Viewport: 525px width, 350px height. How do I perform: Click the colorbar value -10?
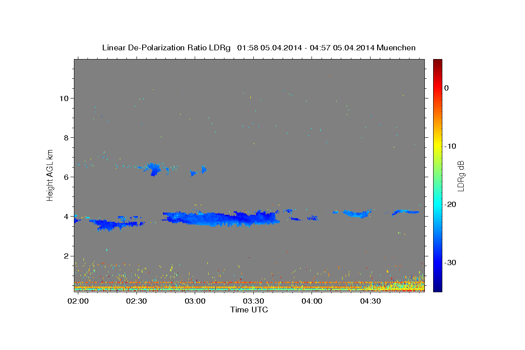click(451, 146)
